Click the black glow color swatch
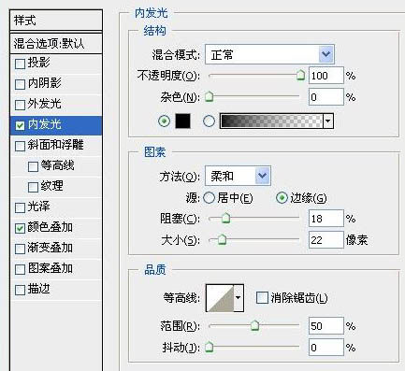This screenshot has height=371, width=405. [x=182, y=121]
